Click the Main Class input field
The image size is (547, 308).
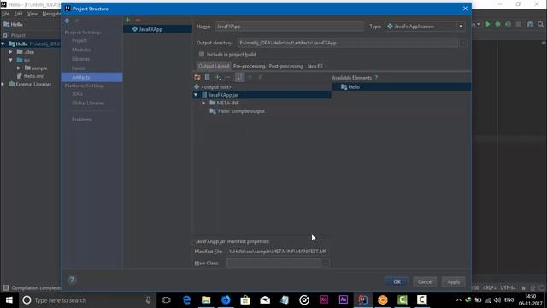(x=273, y=263)
